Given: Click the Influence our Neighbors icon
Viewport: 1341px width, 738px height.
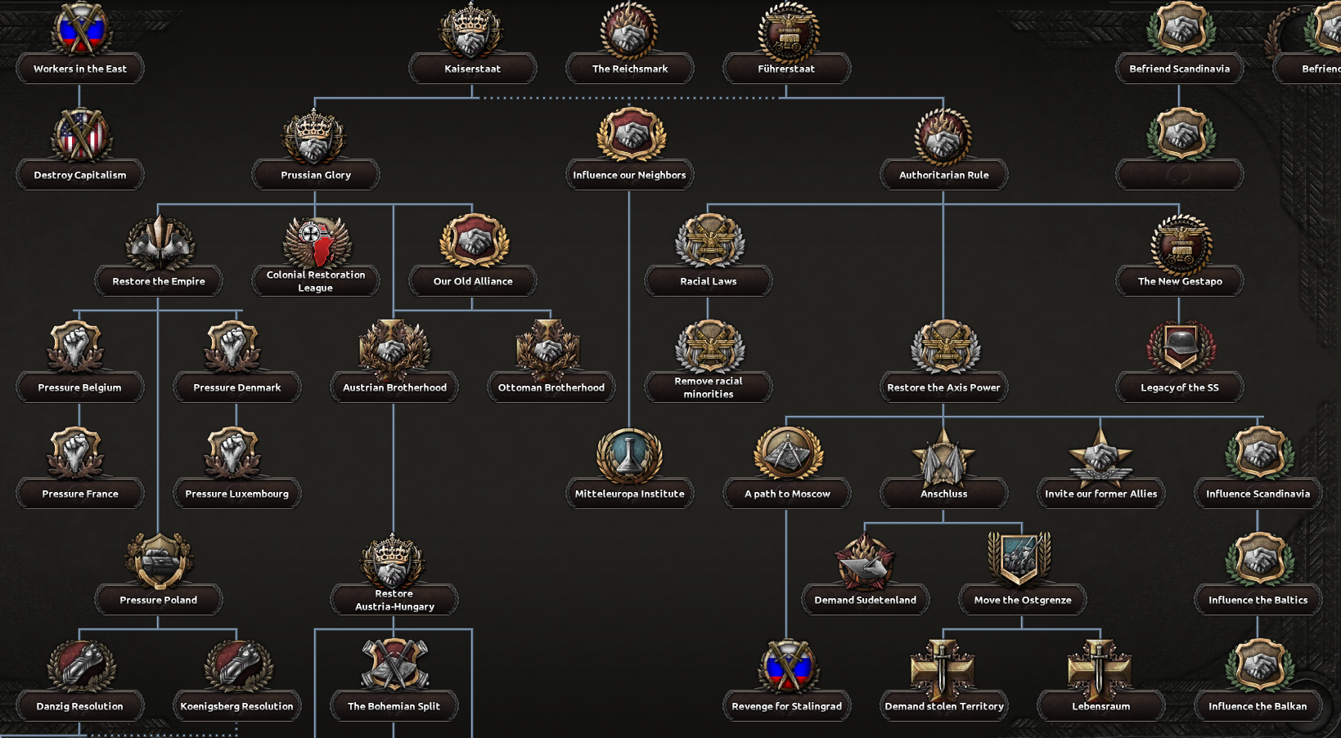Looking at the screenshot, I should coord(629,136).
